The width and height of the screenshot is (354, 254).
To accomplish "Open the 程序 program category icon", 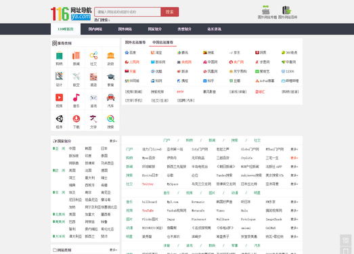I will coord(59,119).
